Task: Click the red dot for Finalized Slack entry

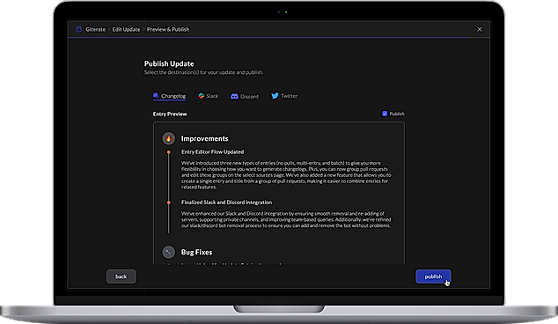Action: 169,202
